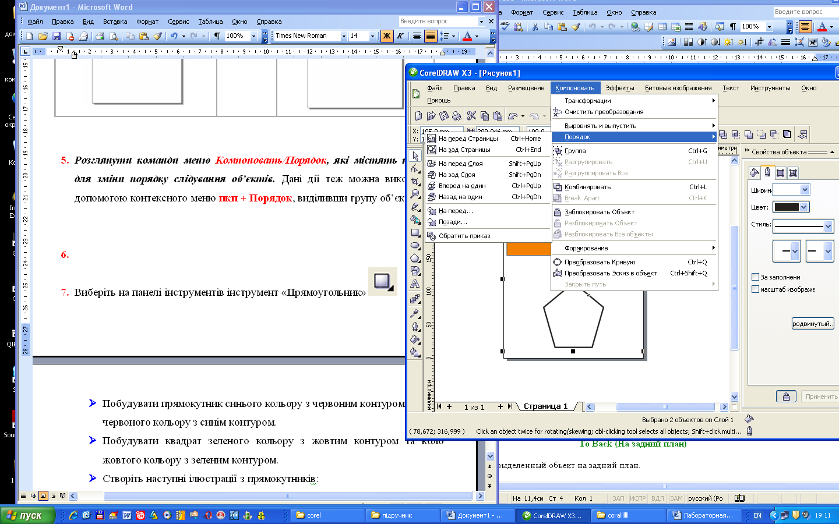The height and width of the screenshot is (524, 839).
Task: Open the zoom dropdown in Документ1 Word toolbar
Action: 253,36
